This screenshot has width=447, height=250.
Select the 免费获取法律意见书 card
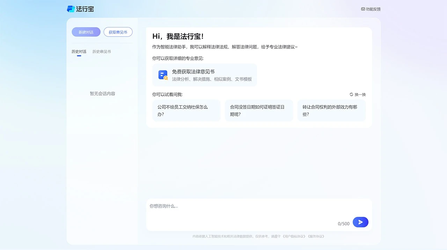coord(205,75)
